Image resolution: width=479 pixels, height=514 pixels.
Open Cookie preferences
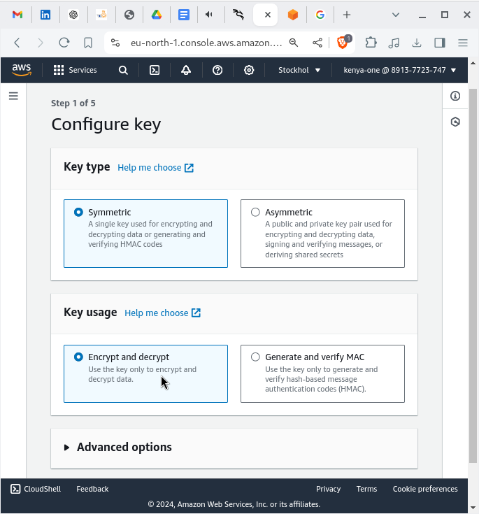coord(425,489)
